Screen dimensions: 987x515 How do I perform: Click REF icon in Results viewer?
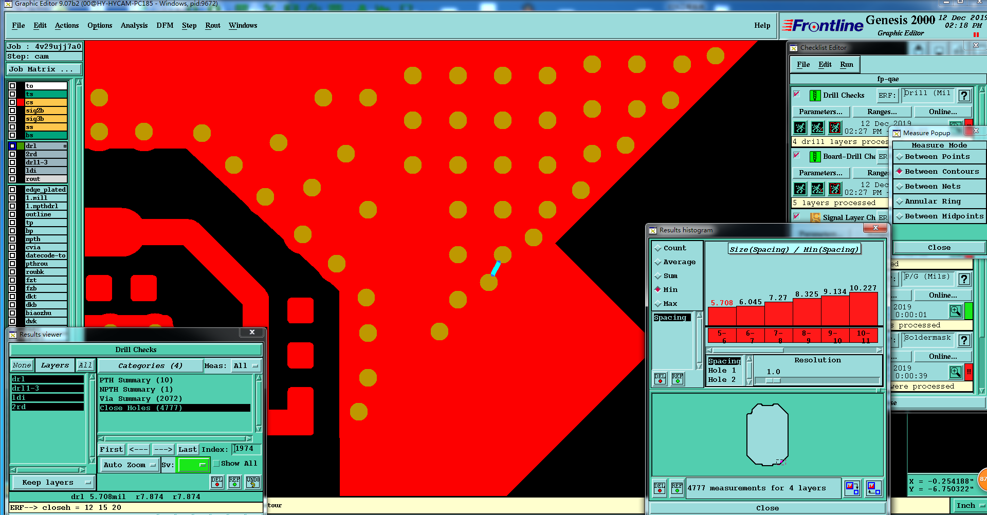234,482
